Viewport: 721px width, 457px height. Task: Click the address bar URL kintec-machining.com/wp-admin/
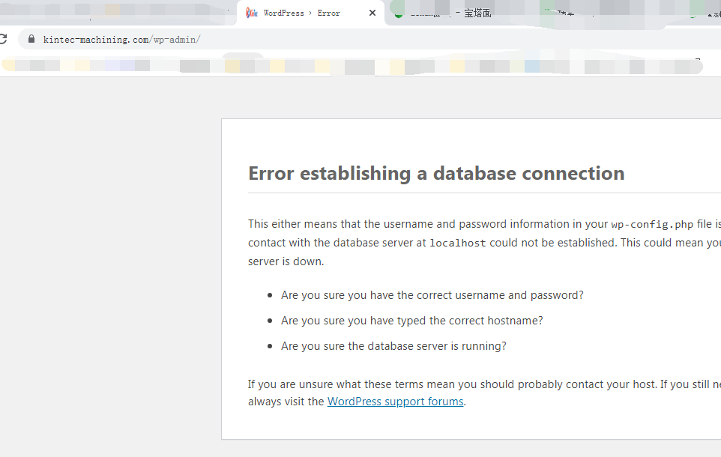(121, 40)
